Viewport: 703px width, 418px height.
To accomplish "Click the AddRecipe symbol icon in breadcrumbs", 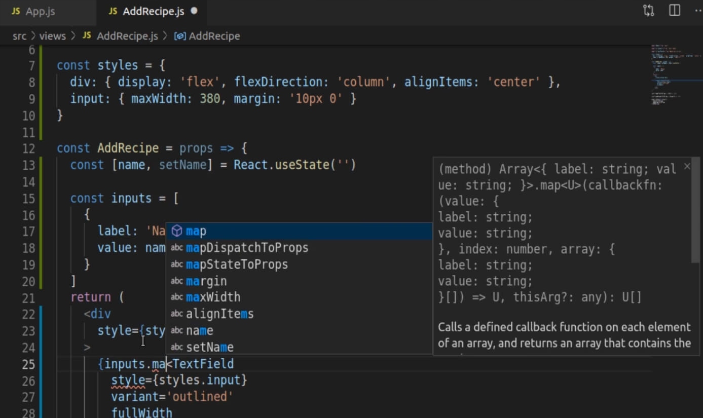I will [179, 36].
